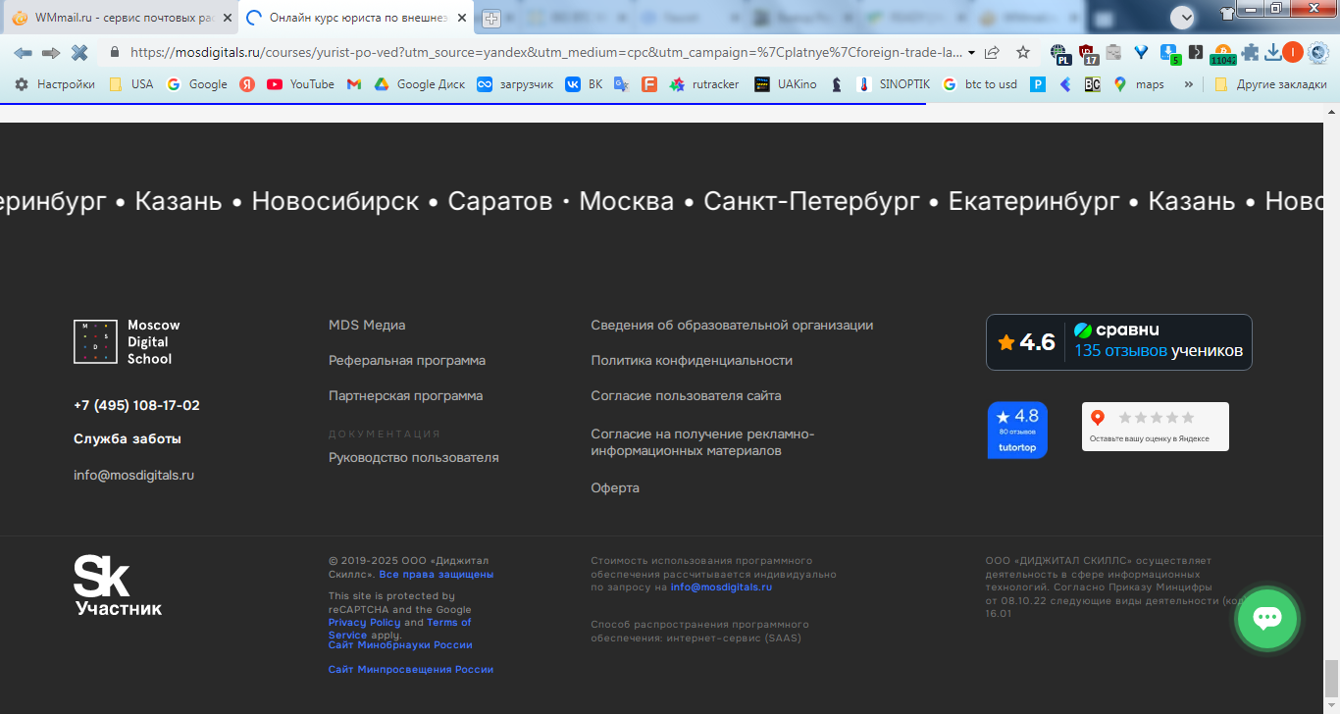Go back using the browser back arrow
The height and width of the screenshot is (714, 1340).
tap(23, 52)
